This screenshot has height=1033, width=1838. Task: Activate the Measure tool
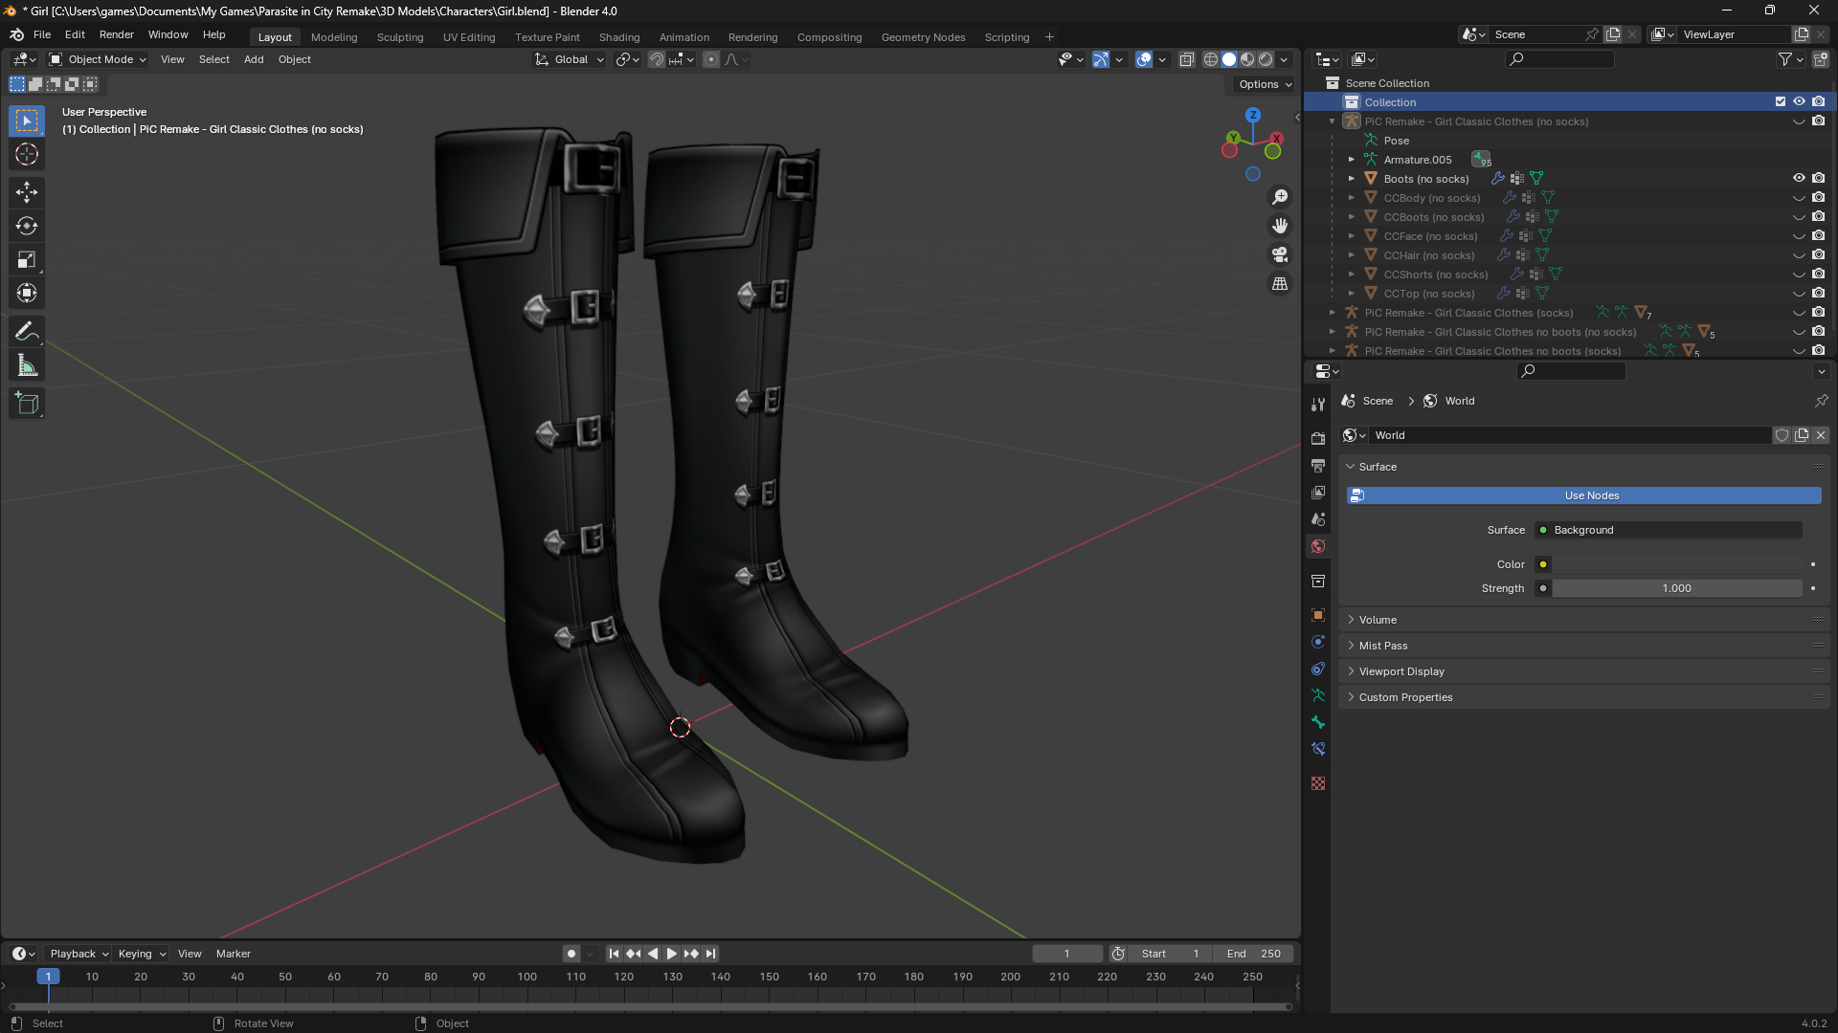tap(27, 366)
